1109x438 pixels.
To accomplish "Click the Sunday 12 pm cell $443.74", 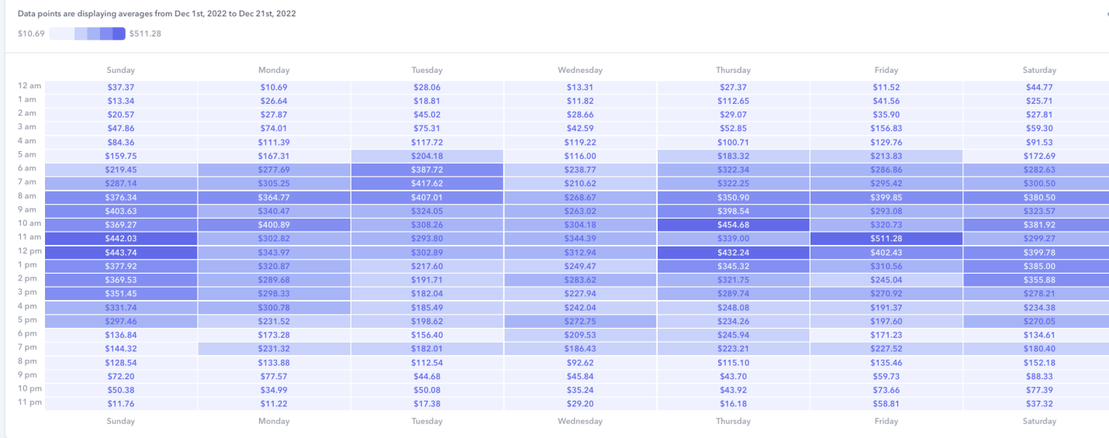I will click(x=121, y=253).
